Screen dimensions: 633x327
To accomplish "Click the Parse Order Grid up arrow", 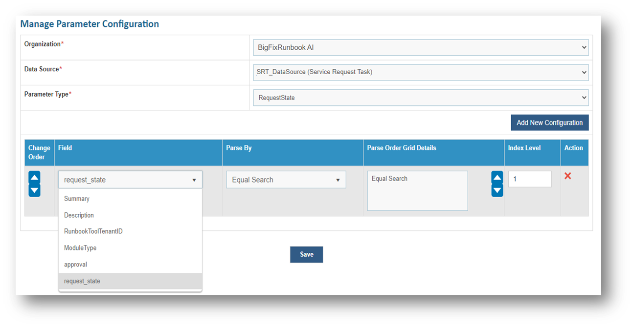I will click(x=497, y=178).
